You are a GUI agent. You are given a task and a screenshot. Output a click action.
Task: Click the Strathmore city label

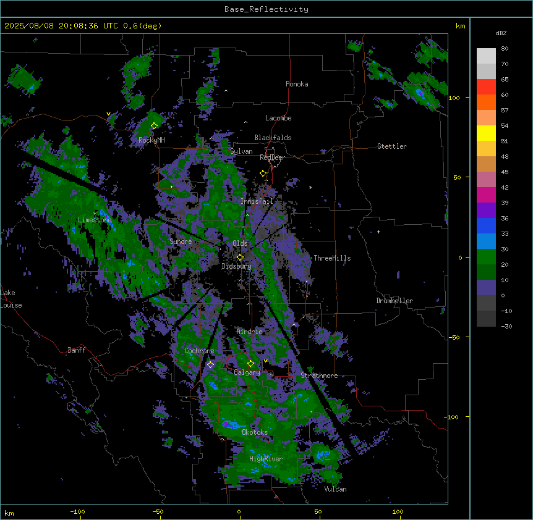coord(319,375)
